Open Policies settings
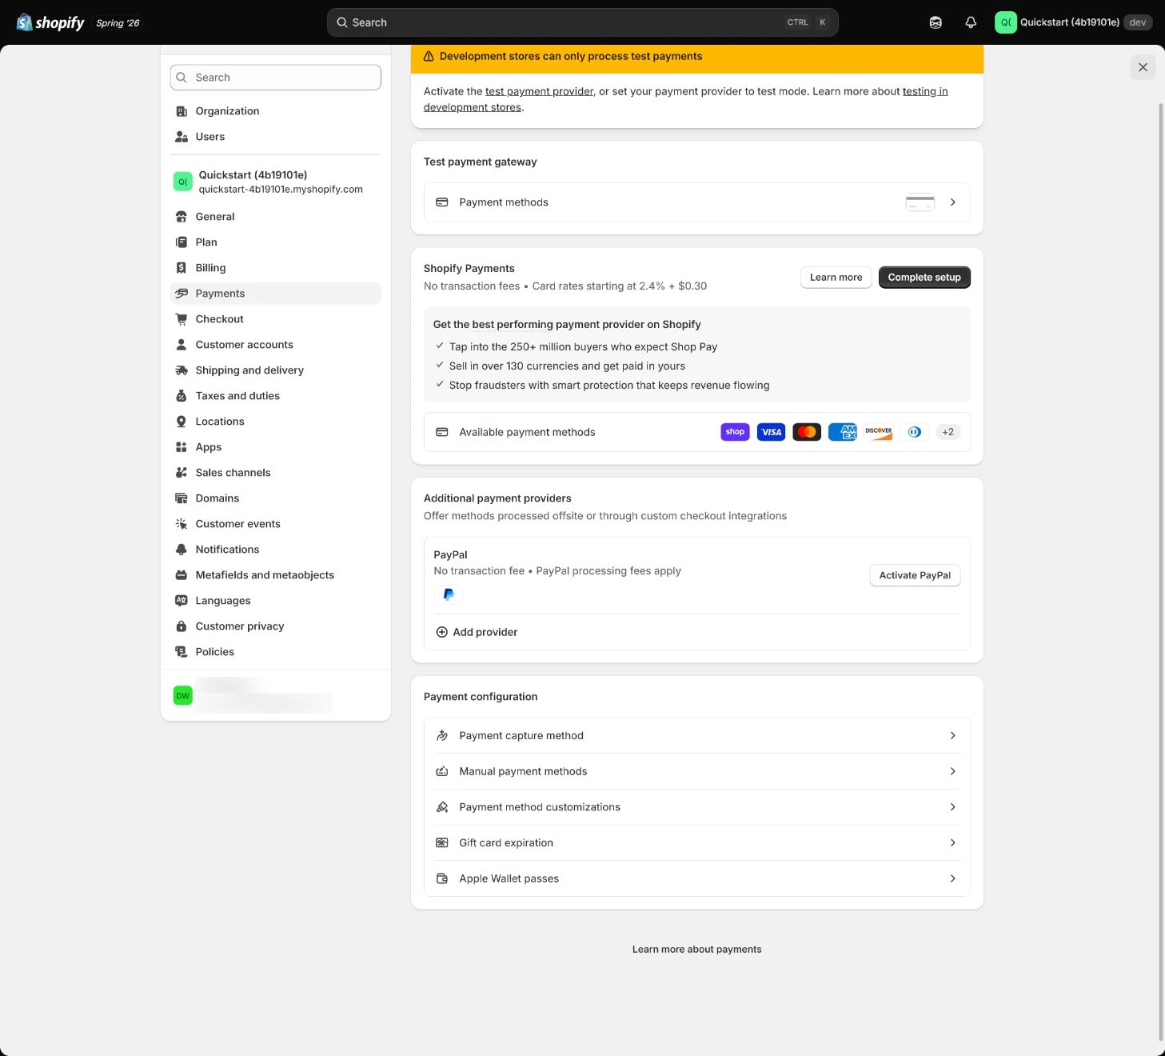This screenshot has width=1165, height=1056. pos(276,652)
